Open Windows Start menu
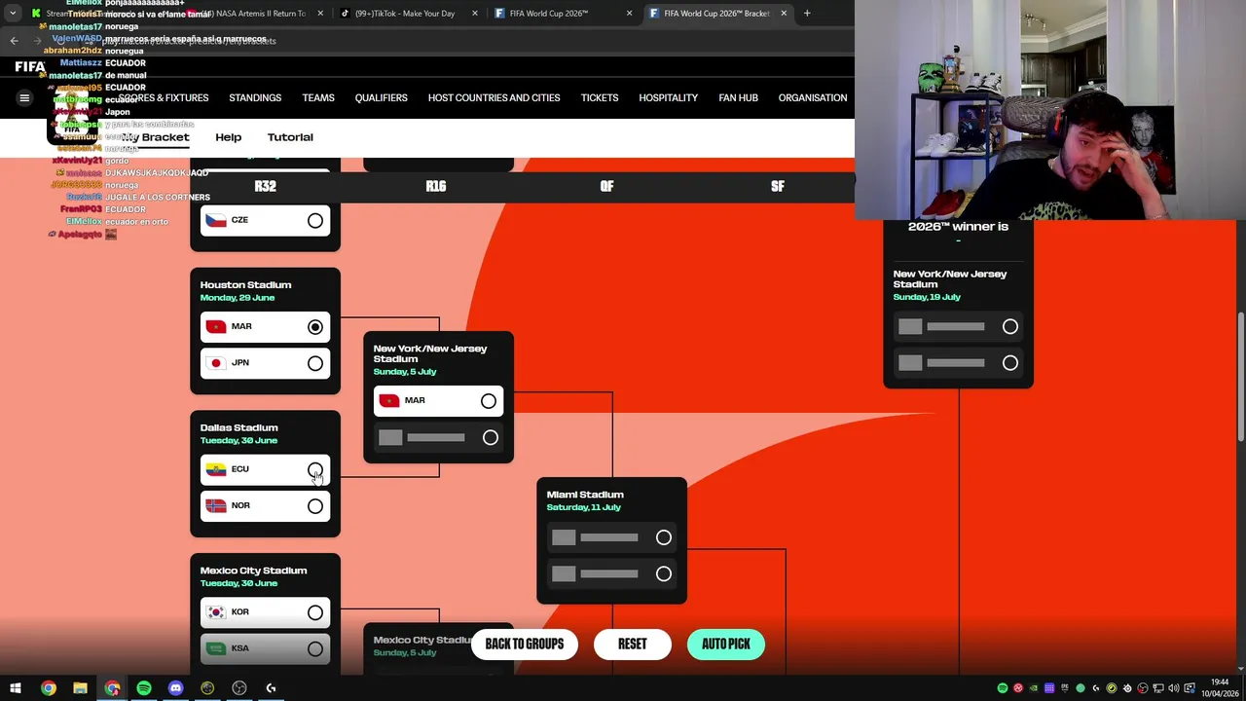Viewport: 1246px width, 701px height. pyautogui.click(x=16, y=688)
